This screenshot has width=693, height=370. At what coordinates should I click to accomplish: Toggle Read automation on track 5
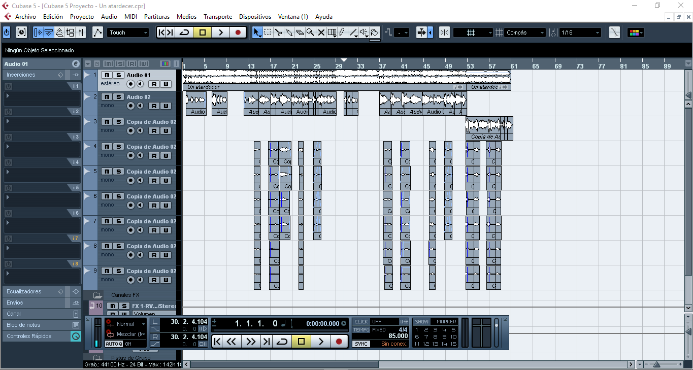(x=154, y=180)
